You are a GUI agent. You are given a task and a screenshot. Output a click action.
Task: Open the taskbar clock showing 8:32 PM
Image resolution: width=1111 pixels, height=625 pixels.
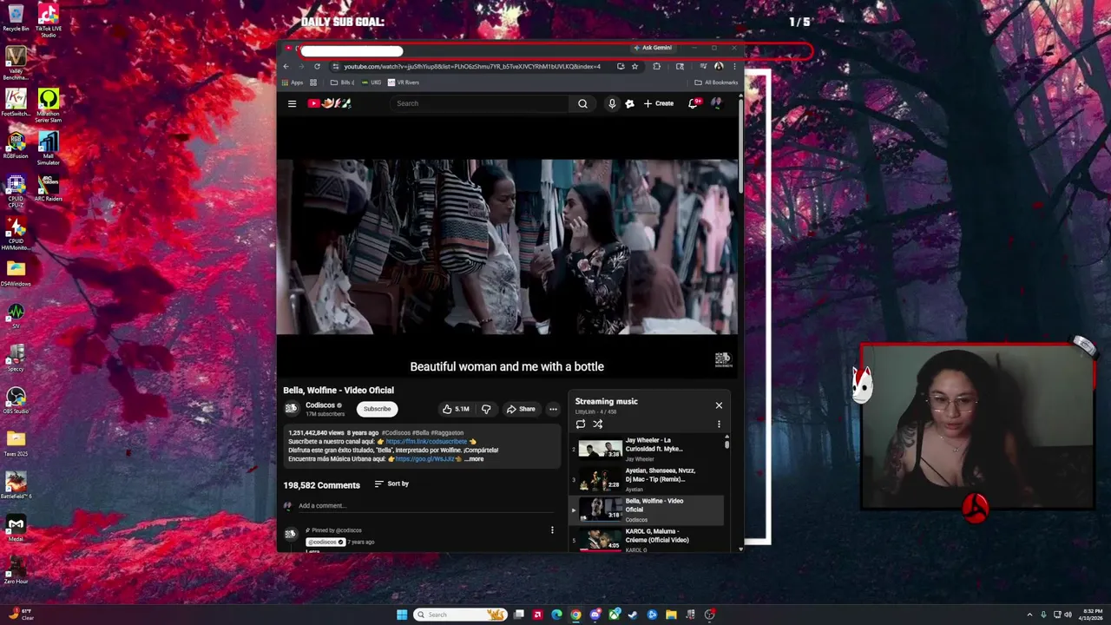(x=1092, y=615)
